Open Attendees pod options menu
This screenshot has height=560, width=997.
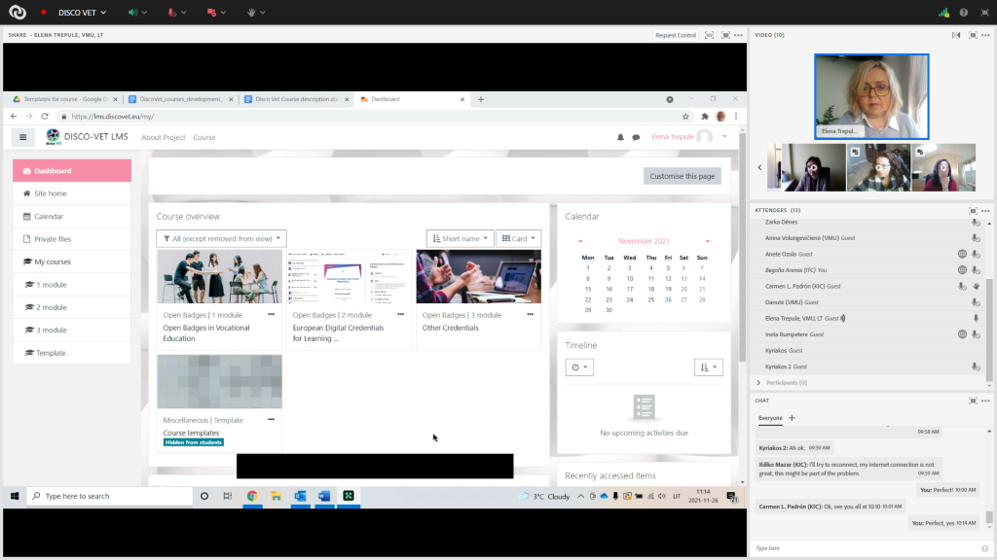(987, 210)
